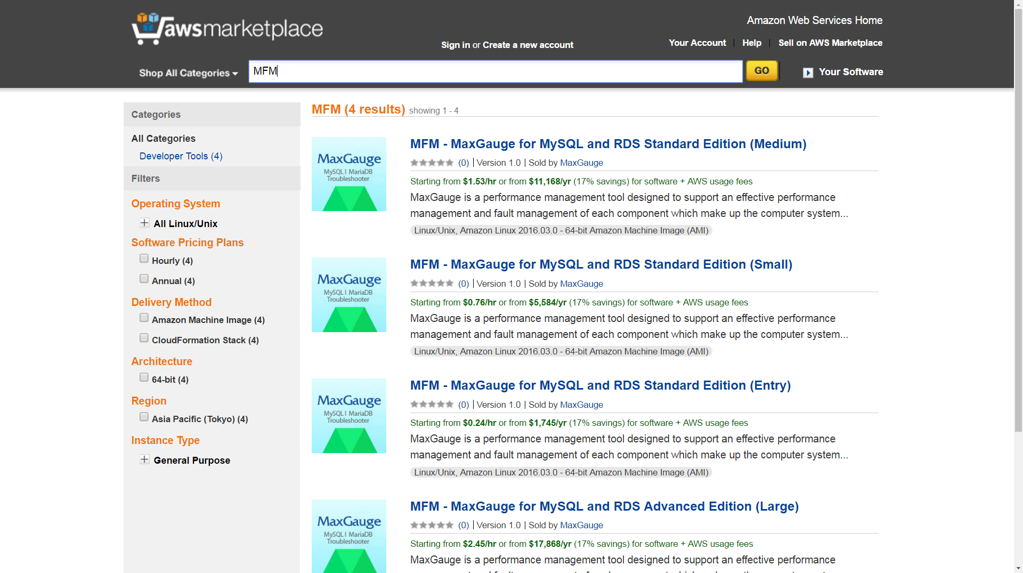Screen dimensions: 1023x573
Task: Click MaxGauge seller link on Medium edition
Action: point(581,163)
